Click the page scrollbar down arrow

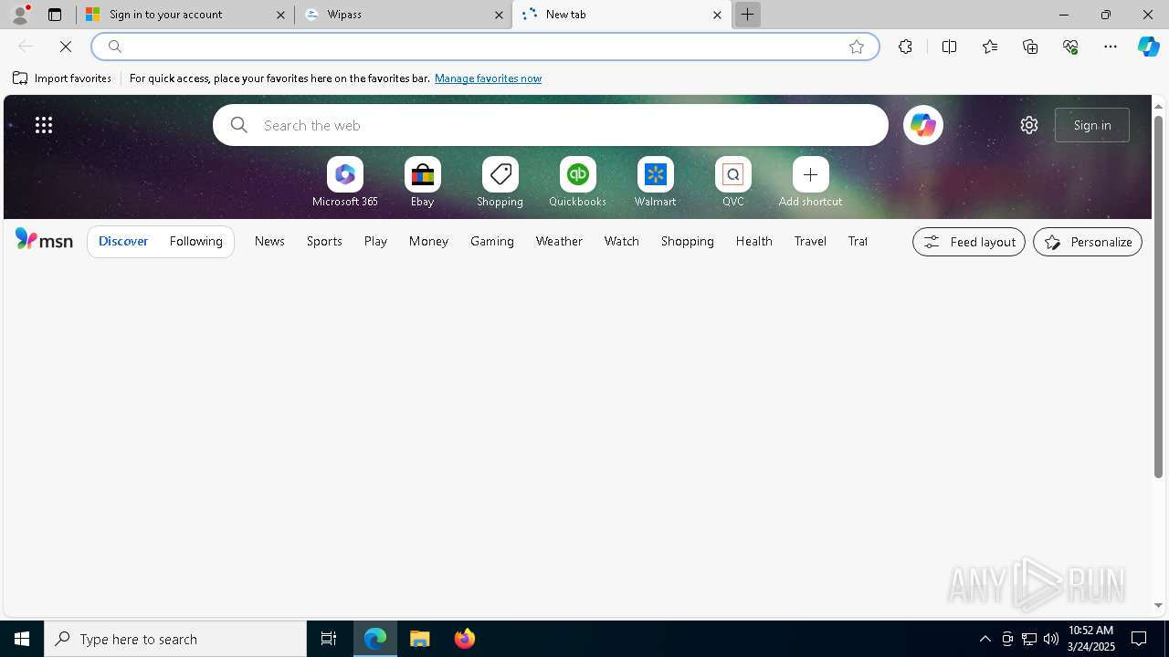pyautogui.click(x=1158, y=605)
